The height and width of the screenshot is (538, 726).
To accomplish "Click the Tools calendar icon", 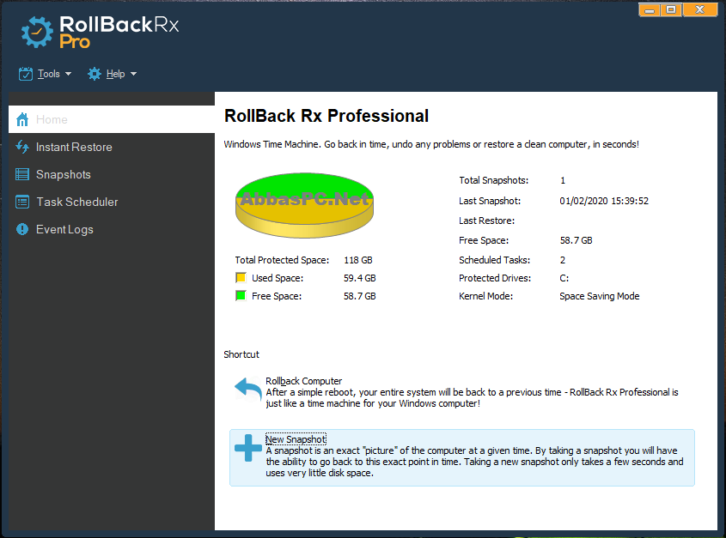I will [26, 74].
